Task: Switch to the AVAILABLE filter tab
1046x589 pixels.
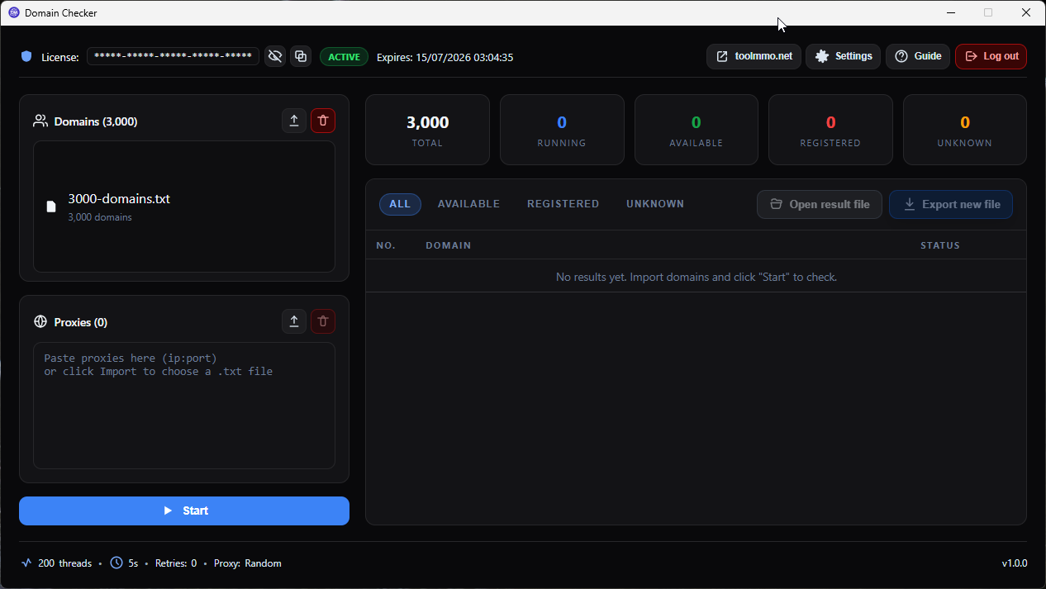Action: (468, 204)
